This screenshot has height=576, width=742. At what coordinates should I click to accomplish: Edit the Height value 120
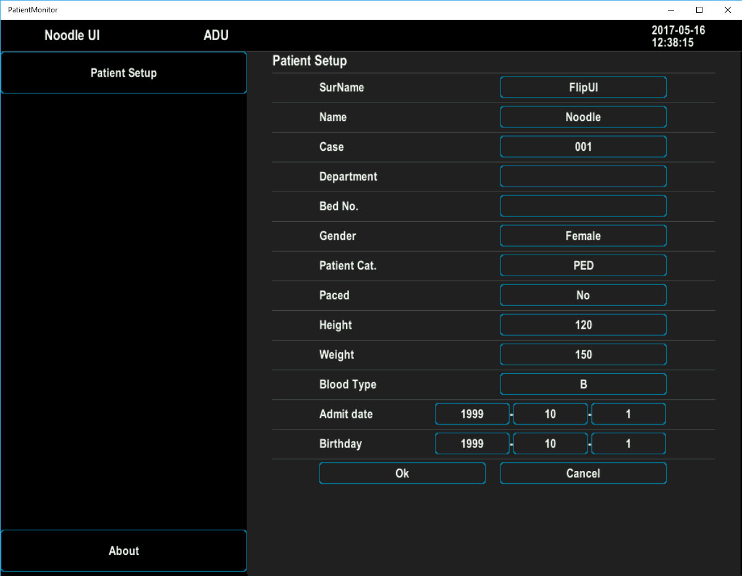pyautogui.click(x=583, y=324)
